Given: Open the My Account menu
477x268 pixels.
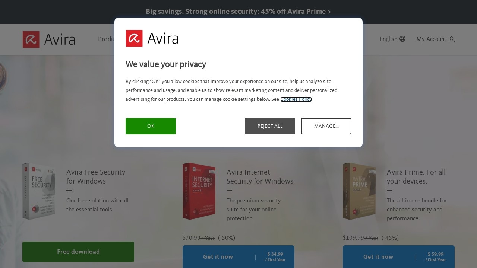Looking at the screenshot, I should coord(436,39).
